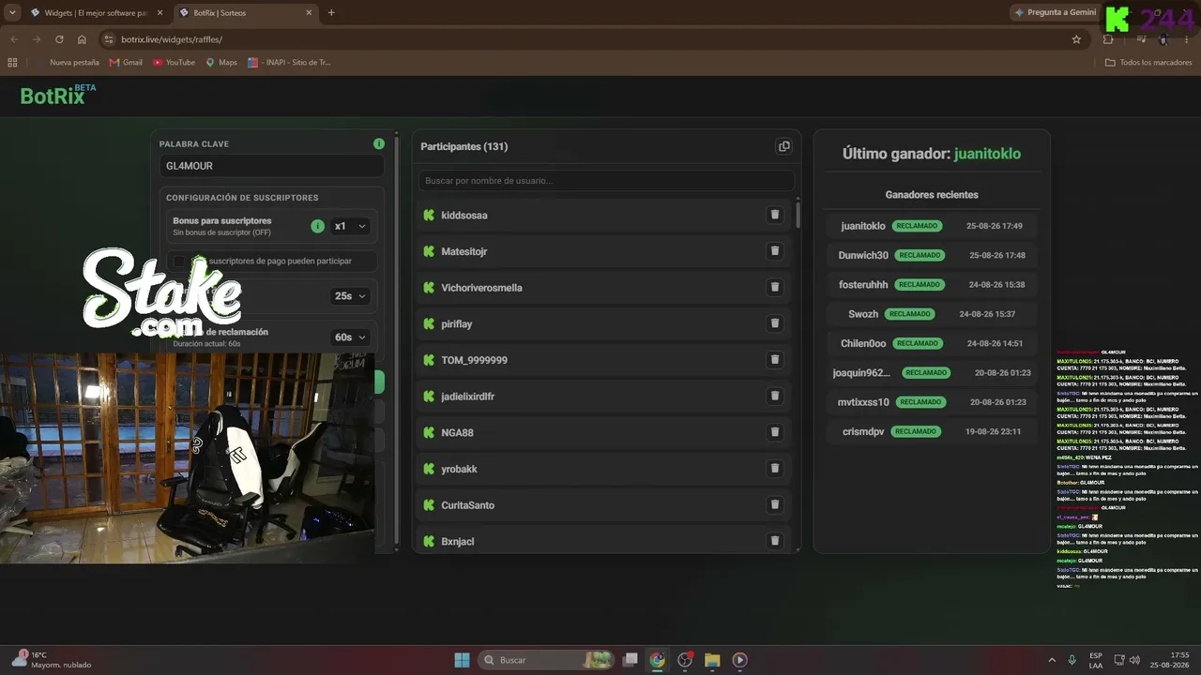1201x675 pixels.
Task: Open the 25s duration dropdown
Action: pos(350,295)
